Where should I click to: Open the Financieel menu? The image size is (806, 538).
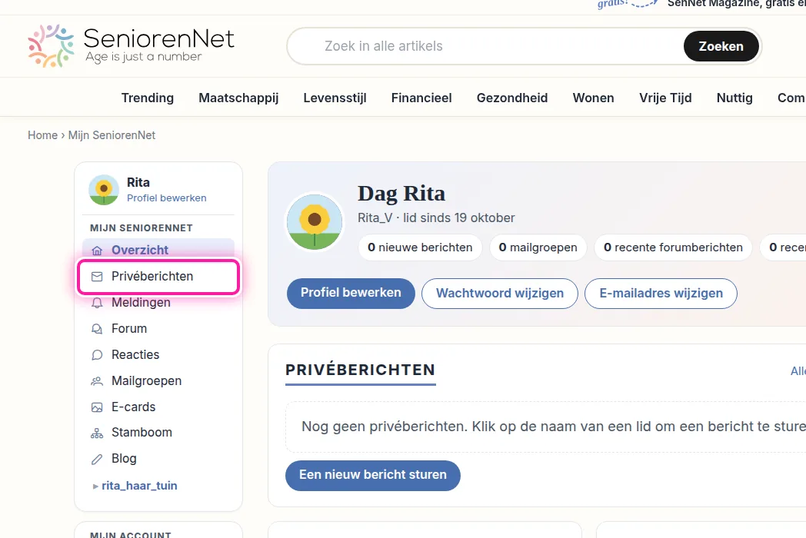(421, 98)
